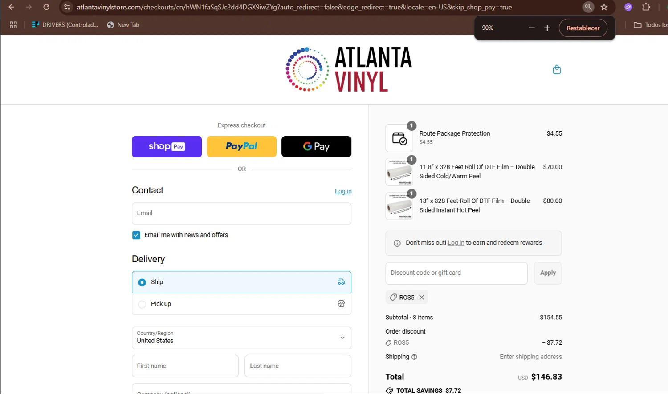Focus the First name field
The image size is (668, 394).
point(185,366)
